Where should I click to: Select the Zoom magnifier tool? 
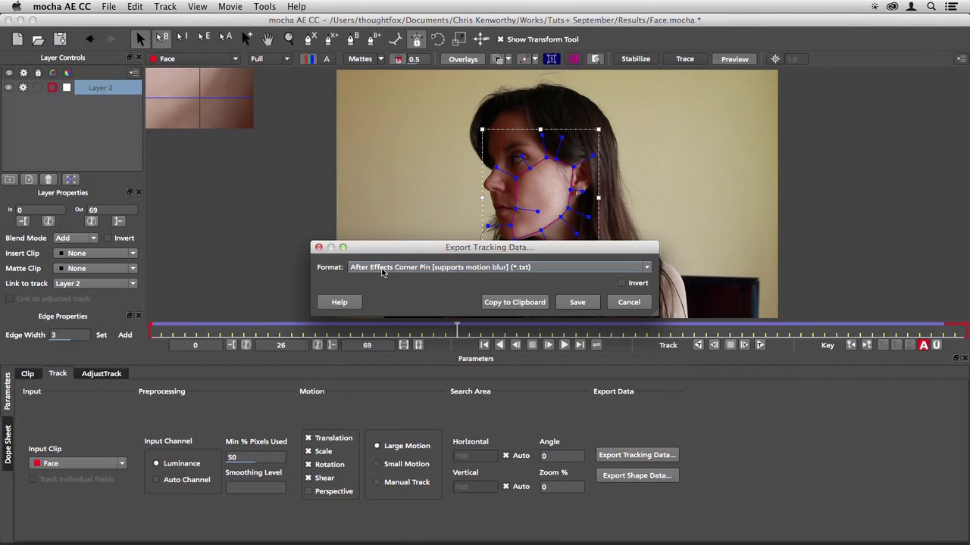pyautogui.click(x=289, y=39)
